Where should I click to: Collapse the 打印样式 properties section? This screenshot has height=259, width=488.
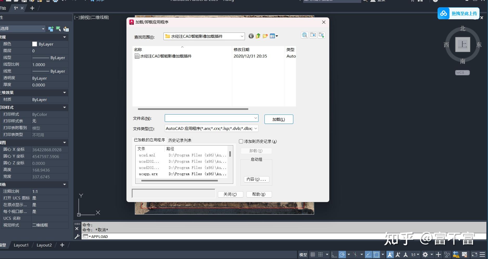pyautogui.click(x=64, y=107)
